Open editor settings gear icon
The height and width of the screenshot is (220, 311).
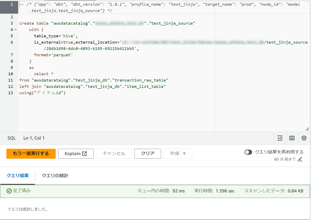(x=304, y=138)
